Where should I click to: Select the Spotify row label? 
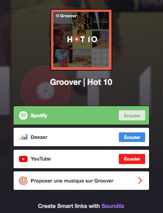coord(39,115)
